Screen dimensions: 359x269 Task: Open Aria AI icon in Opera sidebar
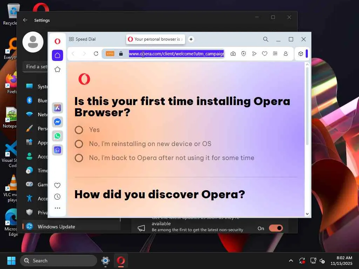click(57, 108)
